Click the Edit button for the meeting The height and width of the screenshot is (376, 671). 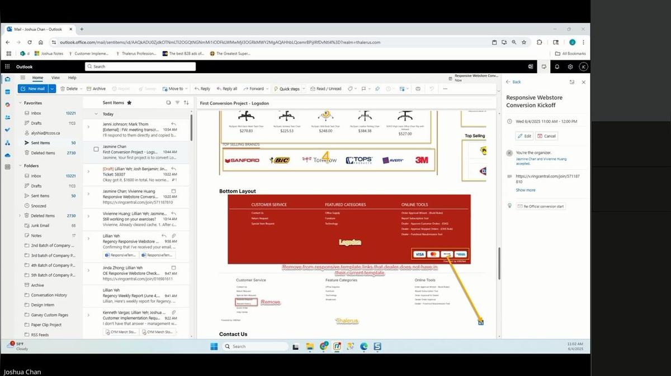pyautogui.click(x=524, y=136)
